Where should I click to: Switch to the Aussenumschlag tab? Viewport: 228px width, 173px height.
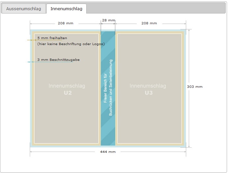coord(23,9)
